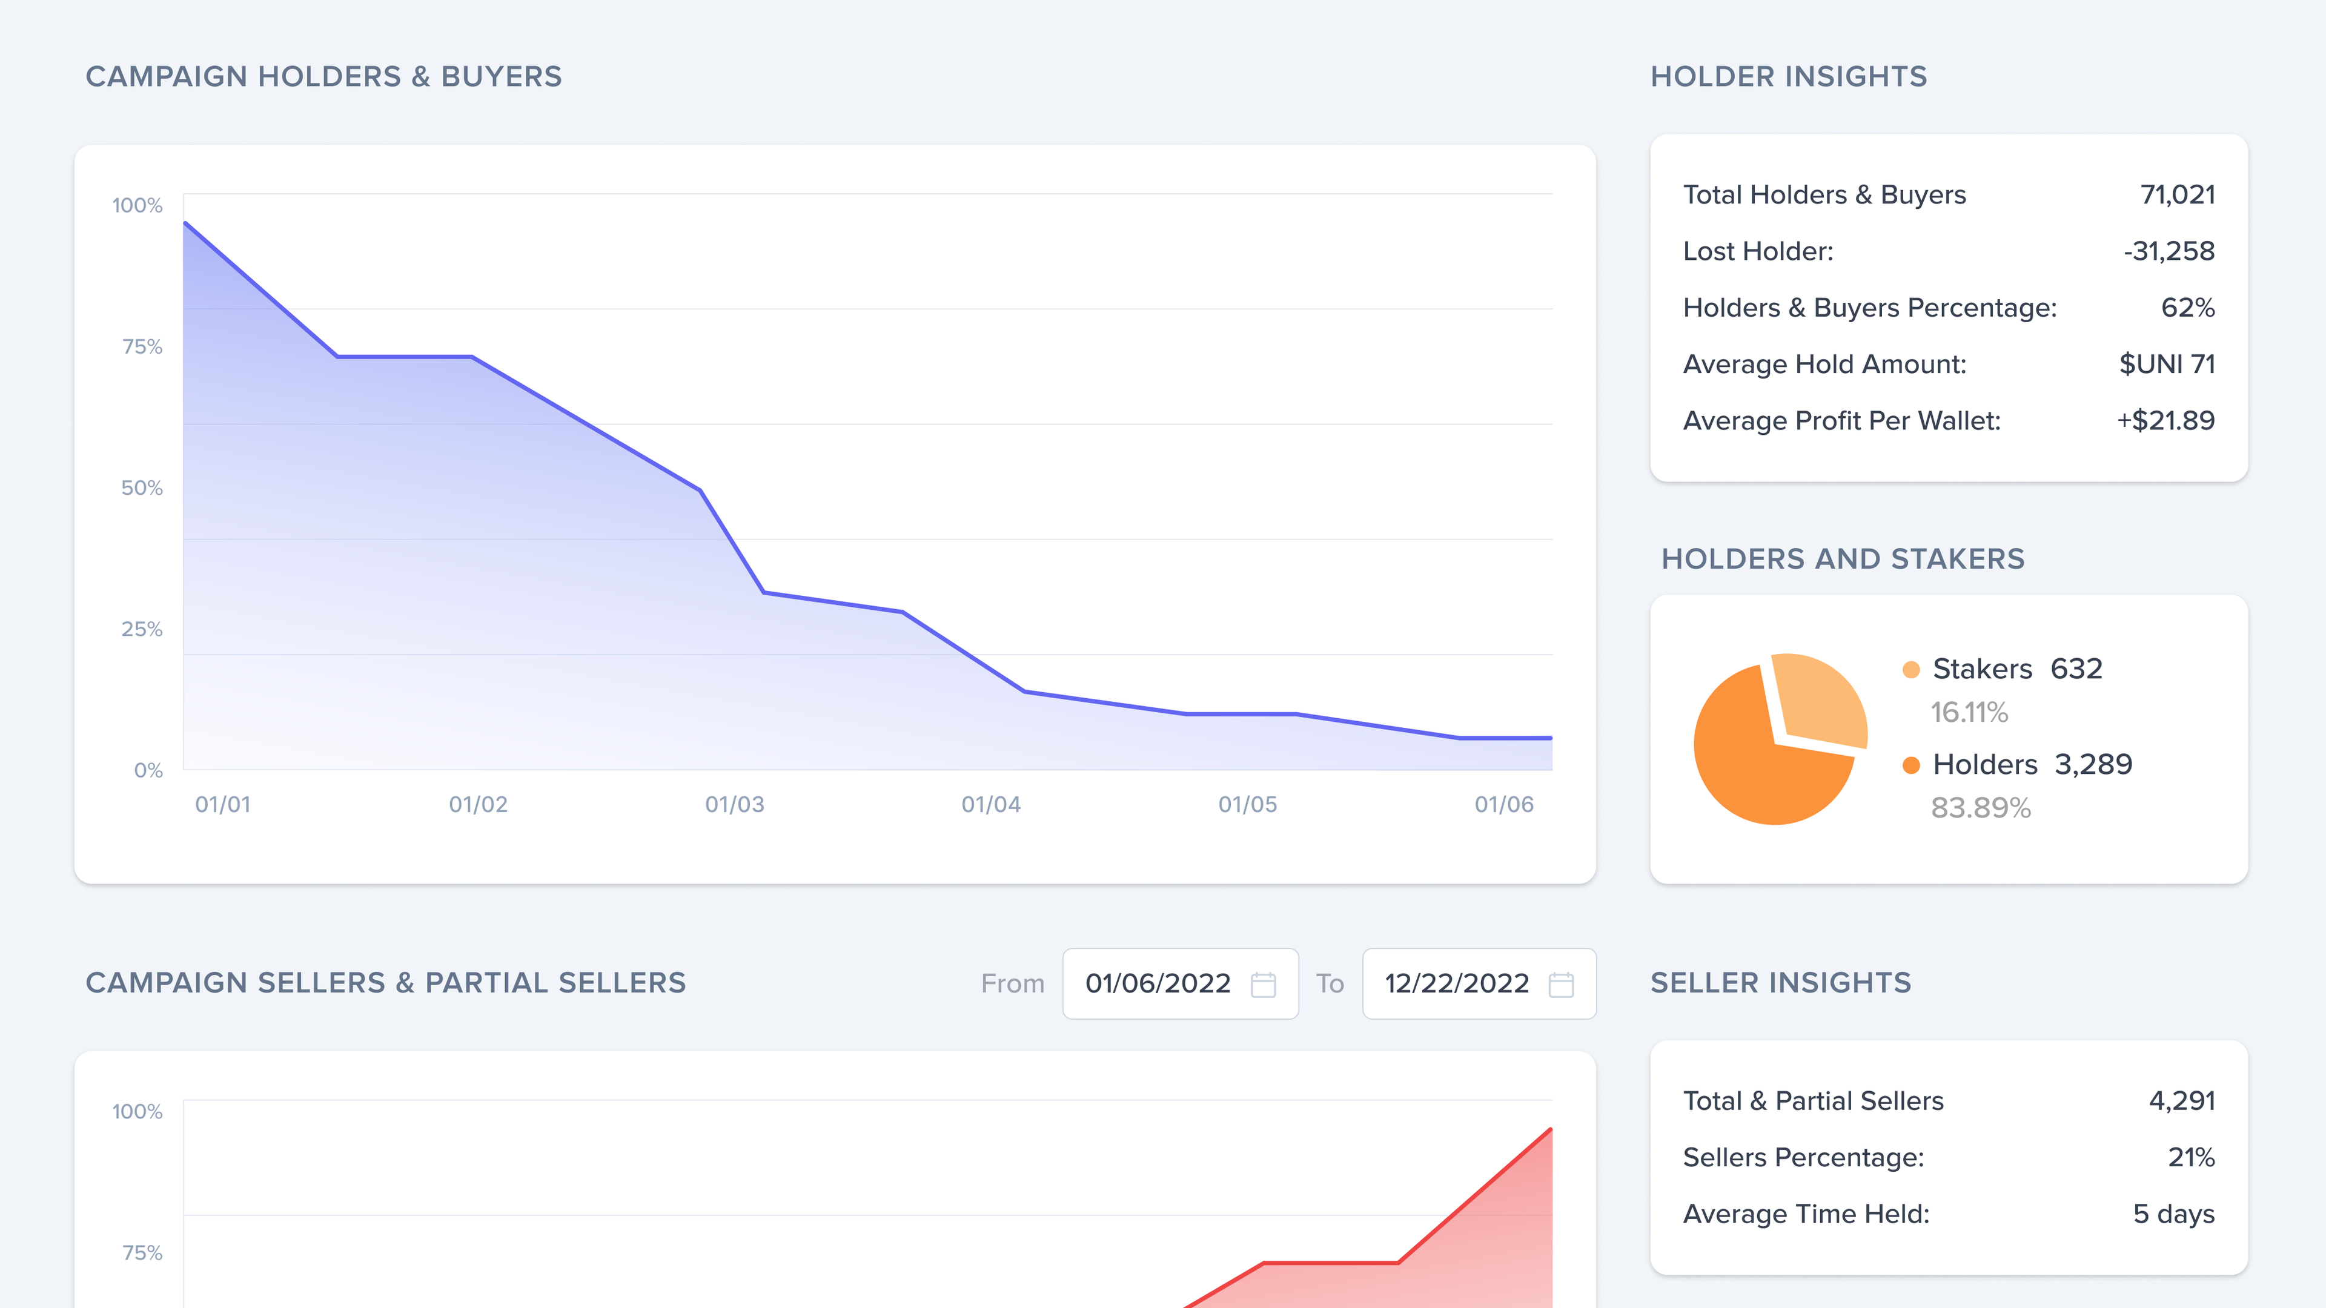Click the Stakers count 632
Viewport: 2326px width, 1308px height.
(x=2077, y=669)
